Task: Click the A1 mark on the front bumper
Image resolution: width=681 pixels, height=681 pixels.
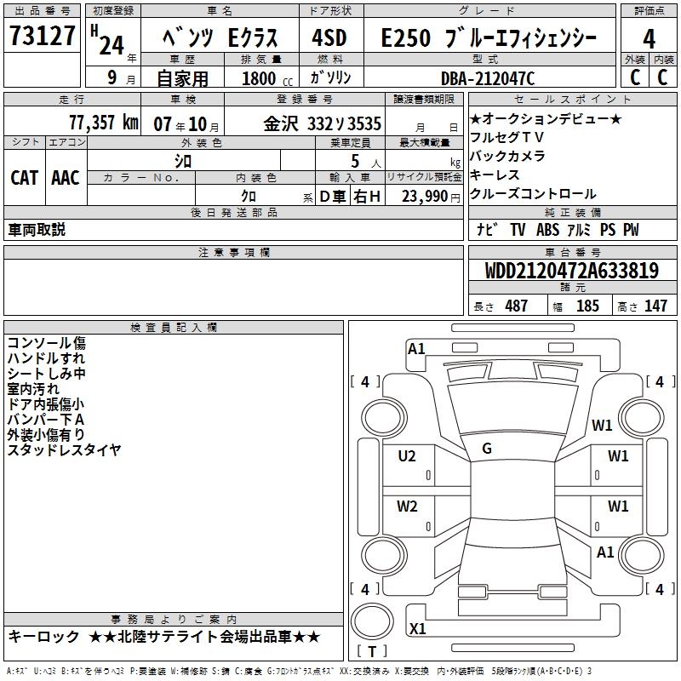Action: [x=416, y=349]
